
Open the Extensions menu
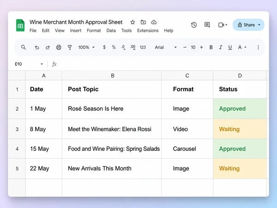(148, 30)
